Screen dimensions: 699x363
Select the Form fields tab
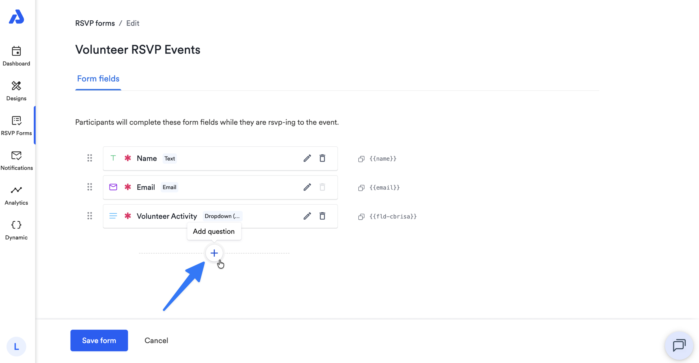point(98,79)
